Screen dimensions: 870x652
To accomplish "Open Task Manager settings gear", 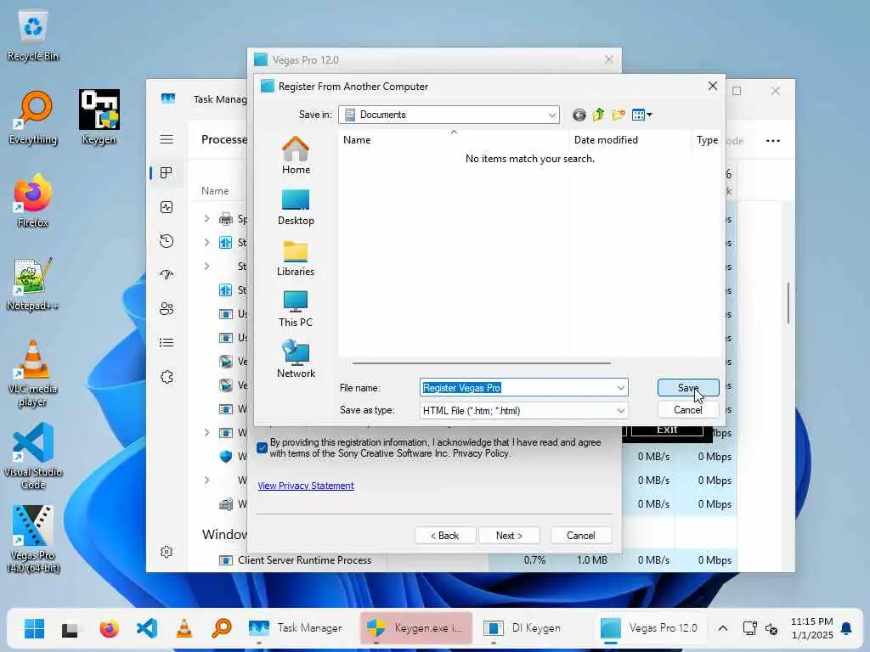I will 167,552.
